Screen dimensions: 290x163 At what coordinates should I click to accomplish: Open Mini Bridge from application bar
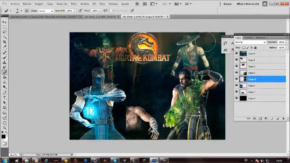[x=145, y=4]
